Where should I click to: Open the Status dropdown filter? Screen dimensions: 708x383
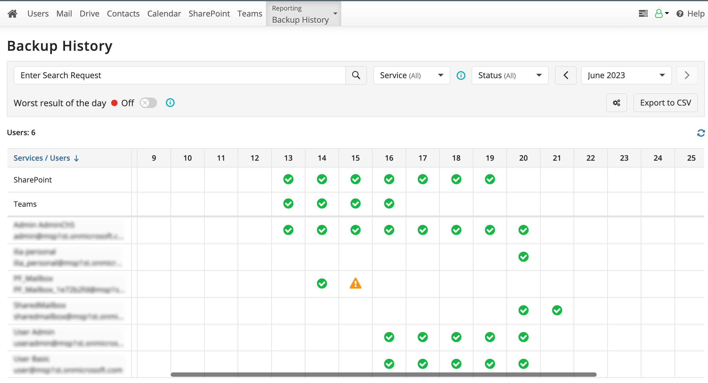[x=510, y=75]
